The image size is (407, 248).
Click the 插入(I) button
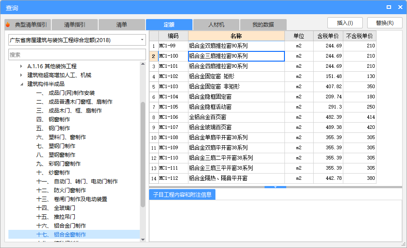[x=345, y=23]
